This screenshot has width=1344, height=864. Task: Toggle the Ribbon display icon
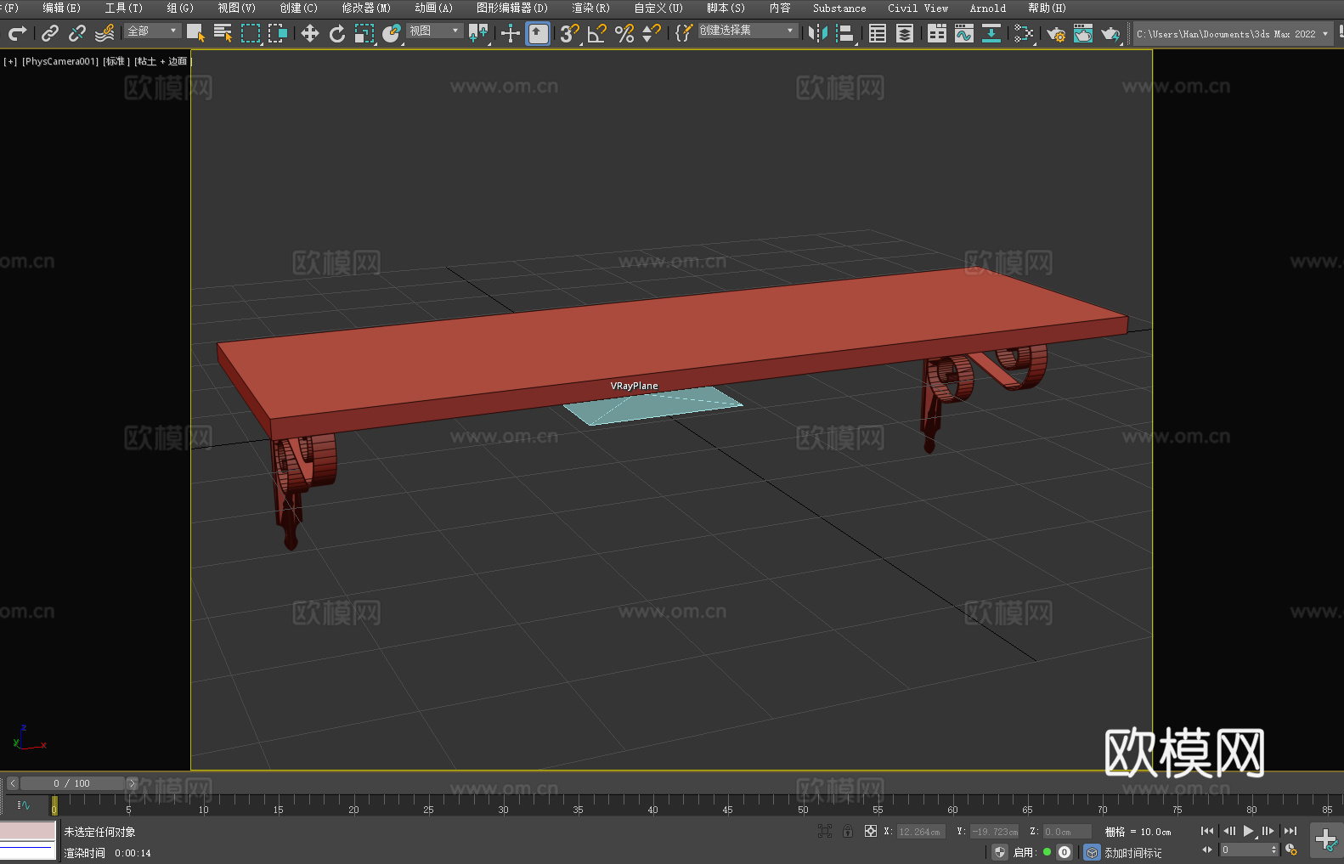tap(937, 33)
